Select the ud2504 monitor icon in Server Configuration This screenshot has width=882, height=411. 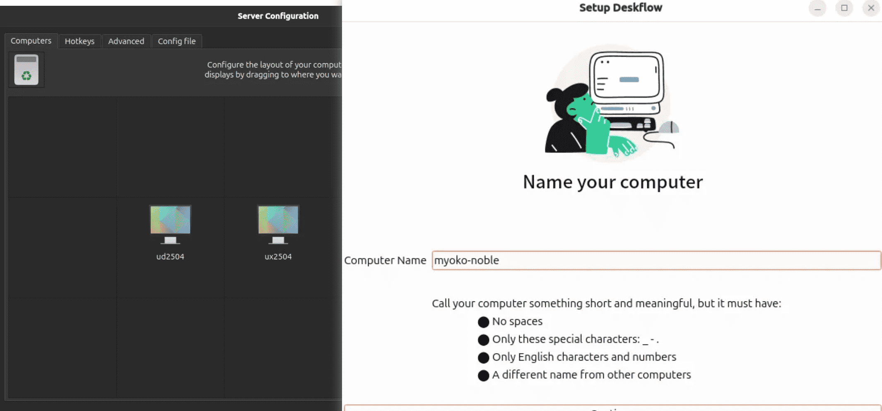170,225
